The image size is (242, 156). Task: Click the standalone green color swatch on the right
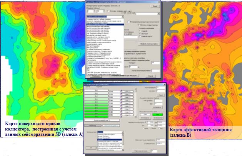[x=157, y=114]
